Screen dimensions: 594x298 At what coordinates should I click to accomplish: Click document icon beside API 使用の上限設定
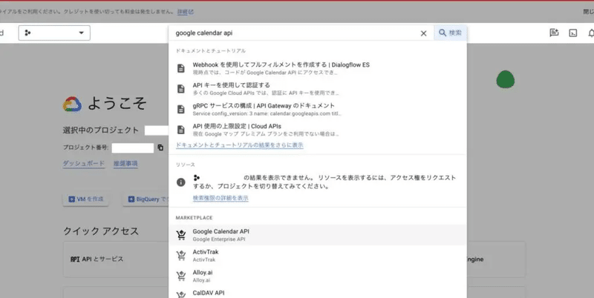181,130
